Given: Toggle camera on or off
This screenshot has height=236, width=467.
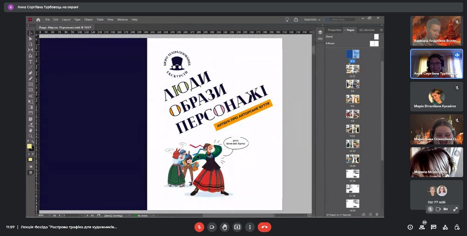Looking at the screenshot, I should 212,227.
